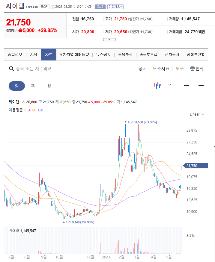Click 최저 9,140 low marker
The width and height of the screenshot is (215, 262).
click(x=79, y=222)
